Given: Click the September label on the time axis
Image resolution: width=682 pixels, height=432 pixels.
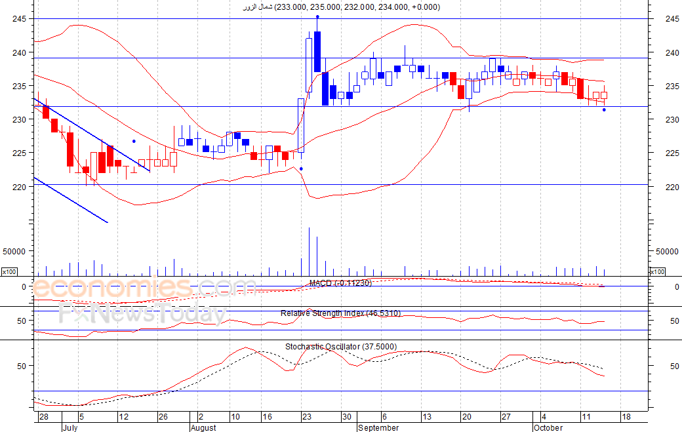Looking at the screenshot, I should 378,427.
